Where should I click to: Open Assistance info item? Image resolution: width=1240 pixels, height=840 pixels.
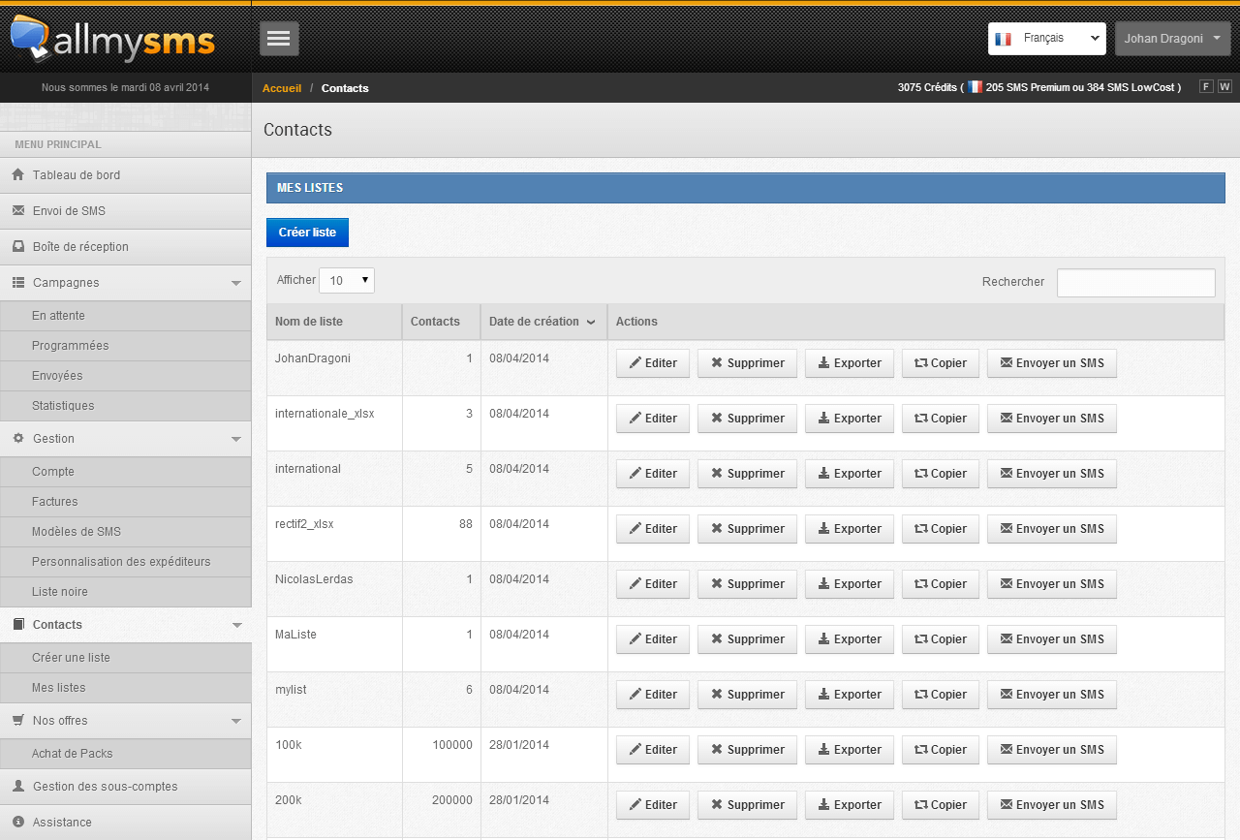tap(125, 823)
